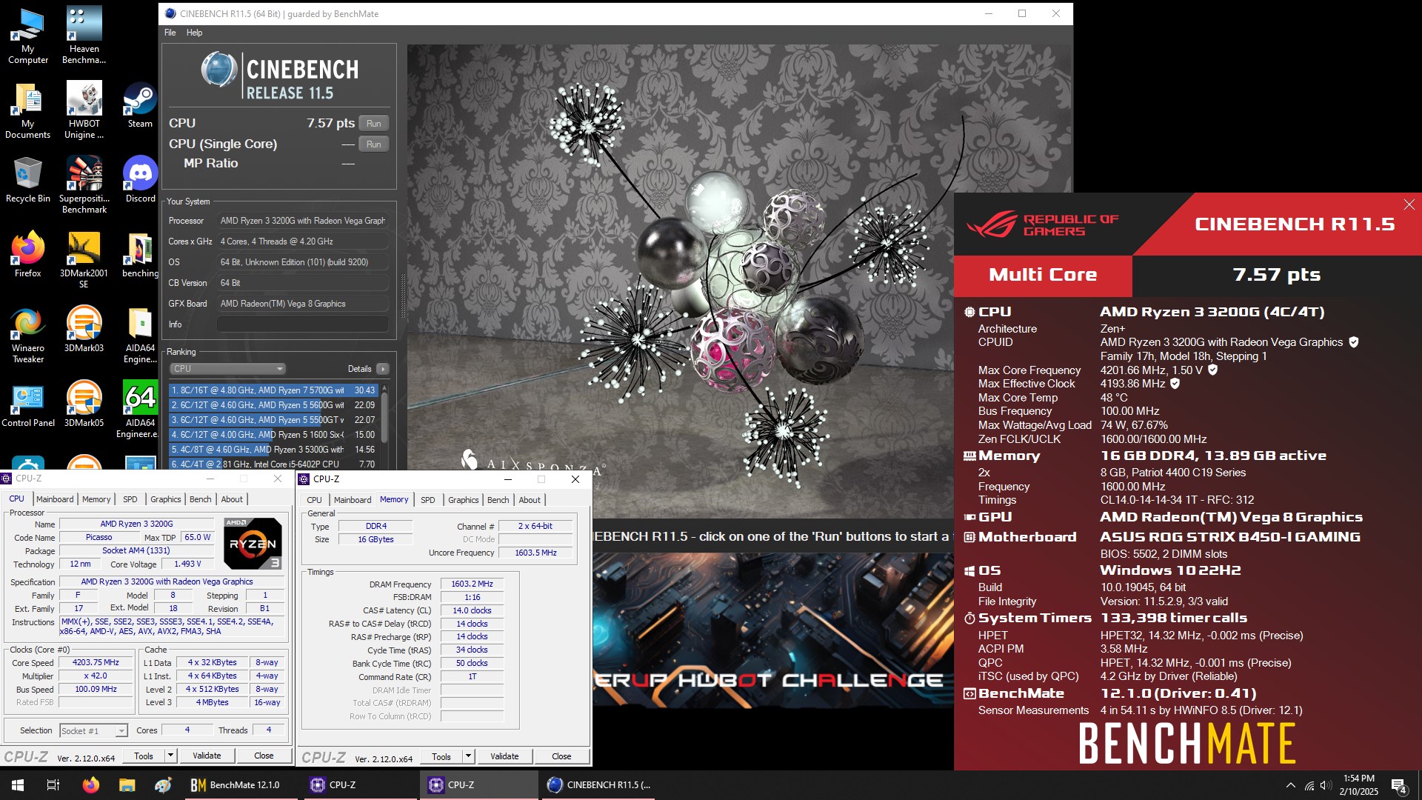The image size is (1422, 800).
Task: Close the BenchMate result overlay
Action: 1409,204
